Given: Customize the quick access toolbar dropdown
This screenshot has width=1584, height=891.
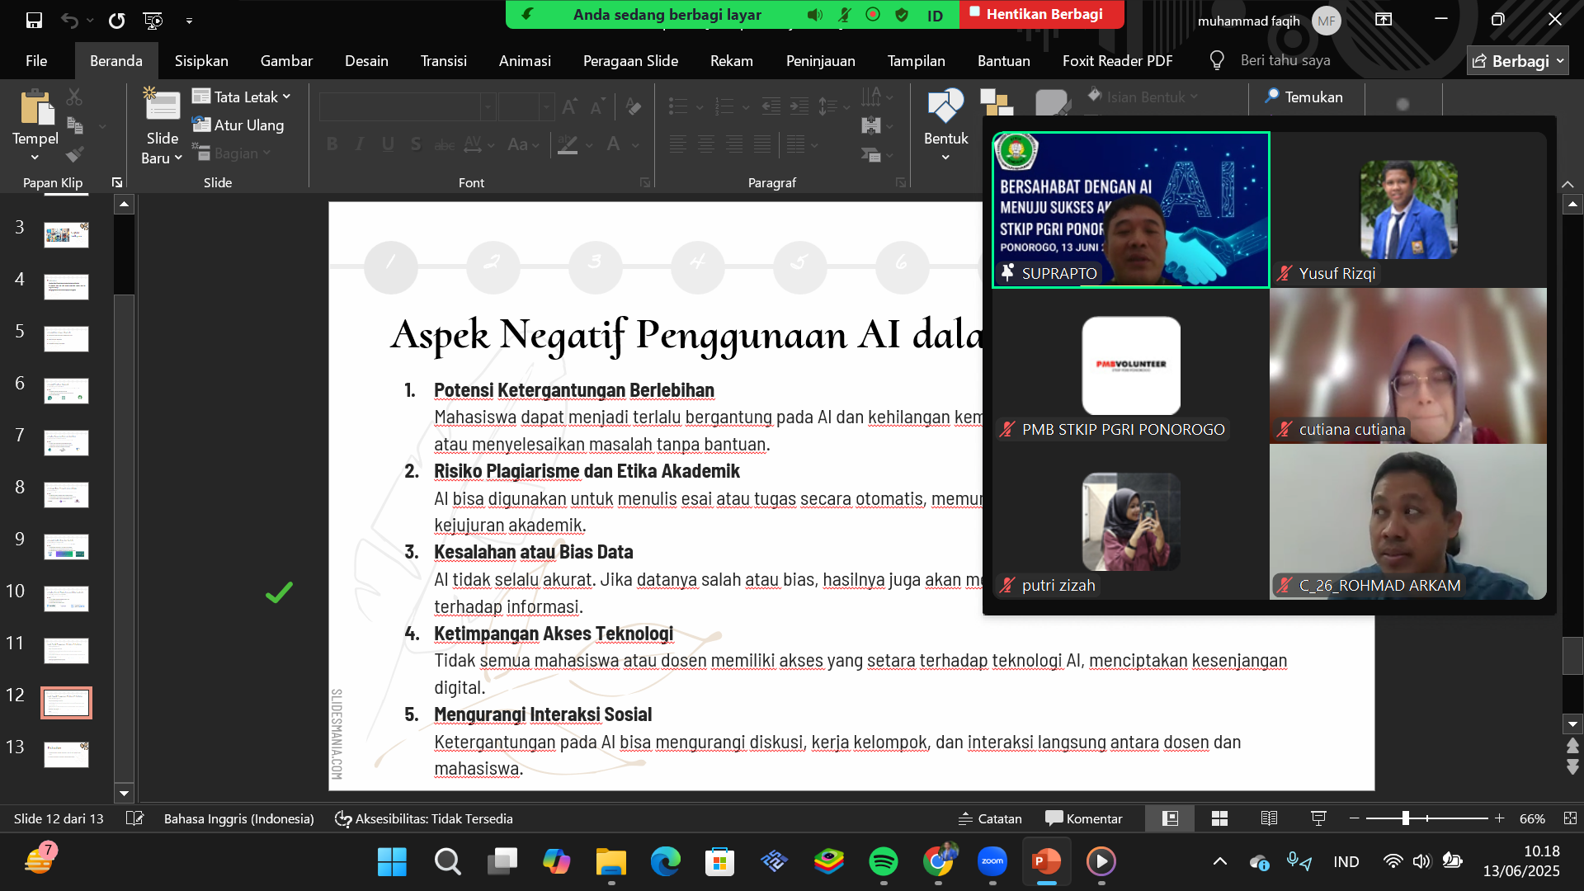Looking at the screenshot, I should click(x=189, y=20).
